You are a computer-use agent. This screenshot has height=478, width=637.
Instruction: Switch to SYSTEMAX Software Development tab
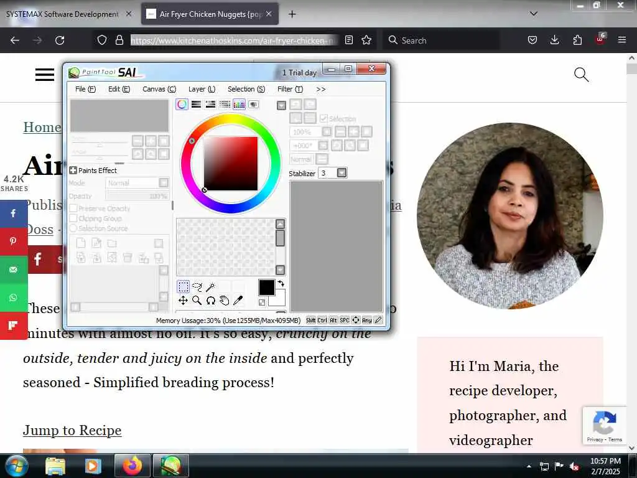[x=63, y=14]
